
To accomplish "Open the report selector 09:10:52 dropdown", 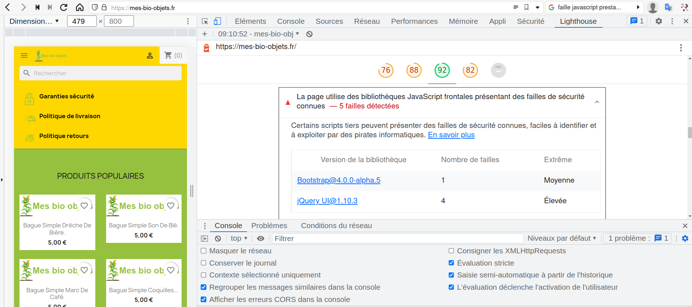I will point(258,34).
